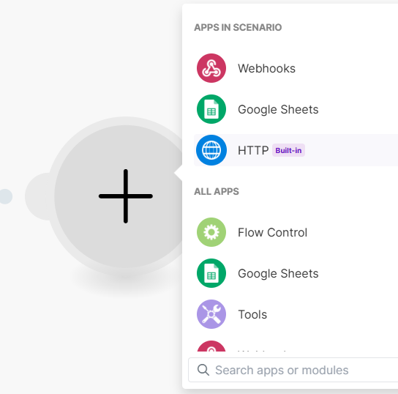
Task: Click the blue HTTP globe icon
Action: 211,150
